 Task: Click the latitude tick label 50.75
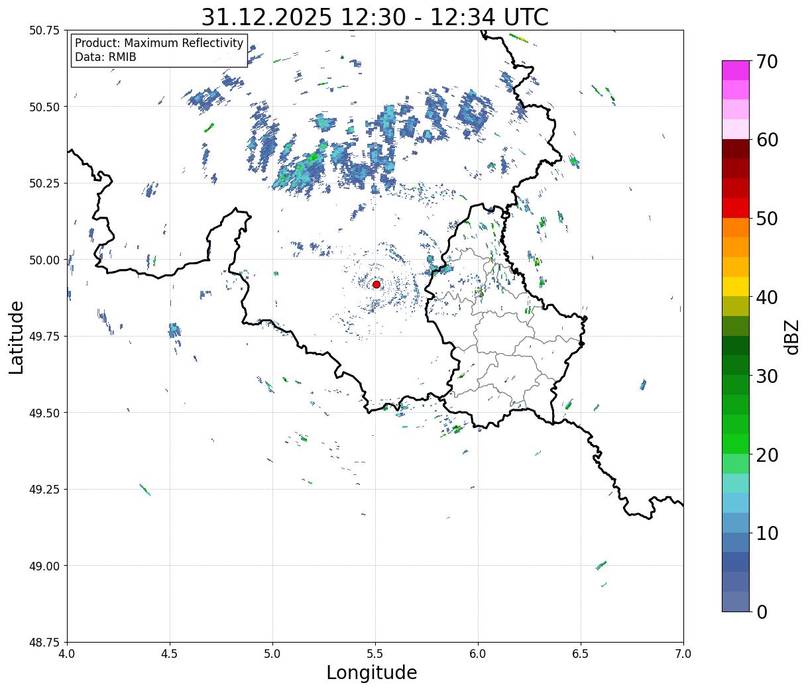coord(44,30)
